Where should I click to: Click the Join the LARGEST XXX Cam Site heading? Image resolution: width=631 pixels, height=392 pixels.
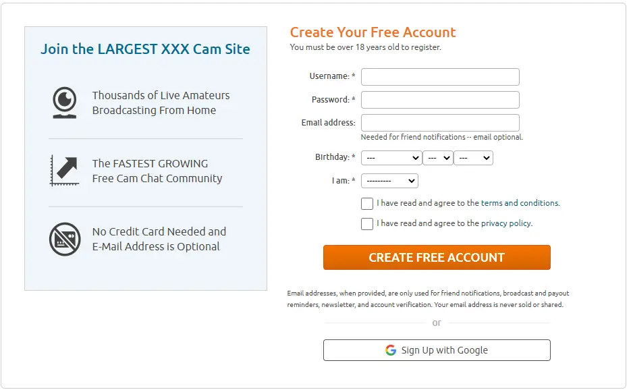click(145, 49)
